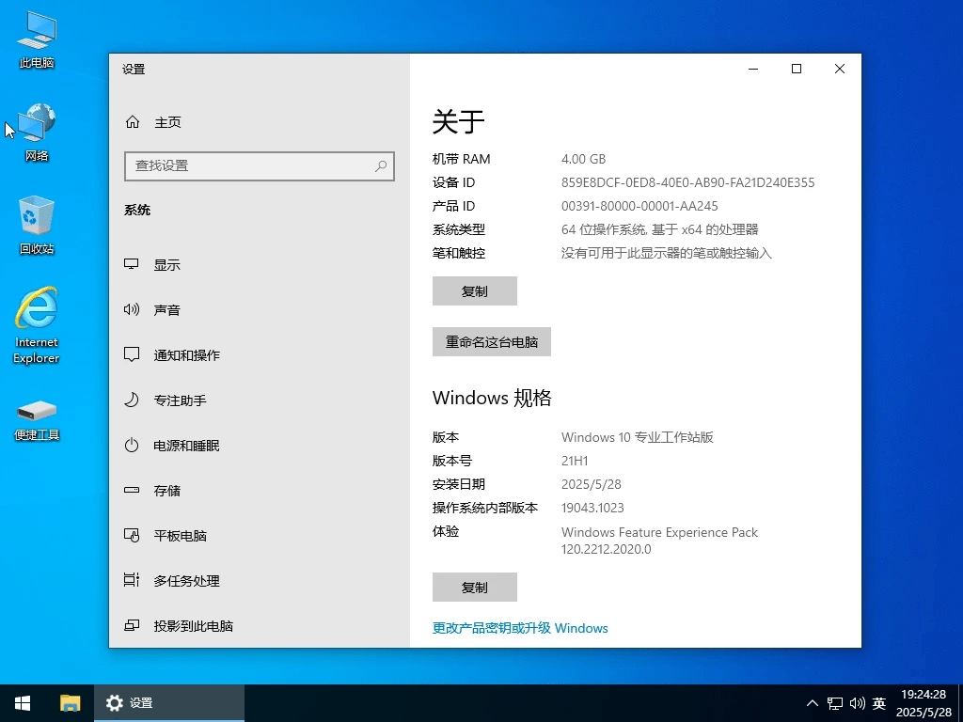
Task: Open 显示 settings from the sidebar
Action: click(166, 264)
